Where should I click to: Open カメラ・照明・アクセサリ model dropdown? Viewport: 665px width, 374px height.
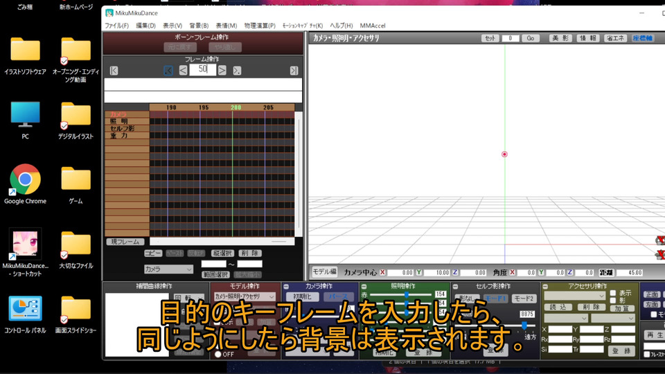tap(245, 296)
